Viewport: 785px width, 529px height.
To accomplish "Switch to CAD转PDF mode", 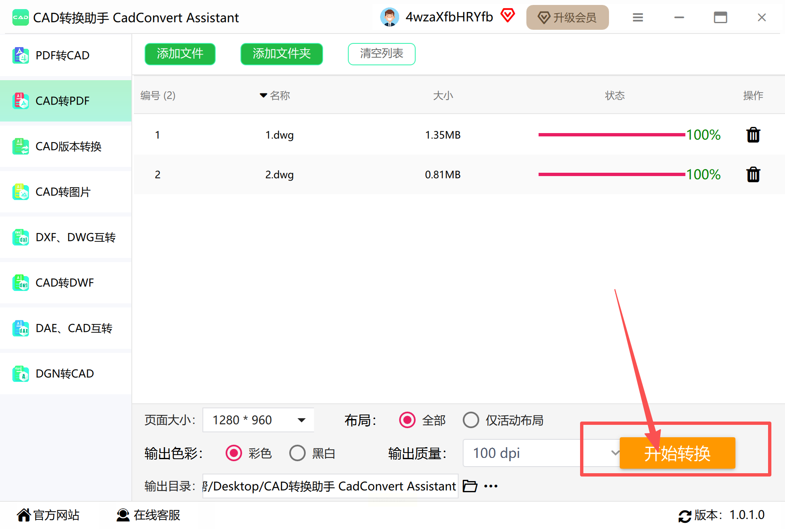I will (x=66, y=101).
